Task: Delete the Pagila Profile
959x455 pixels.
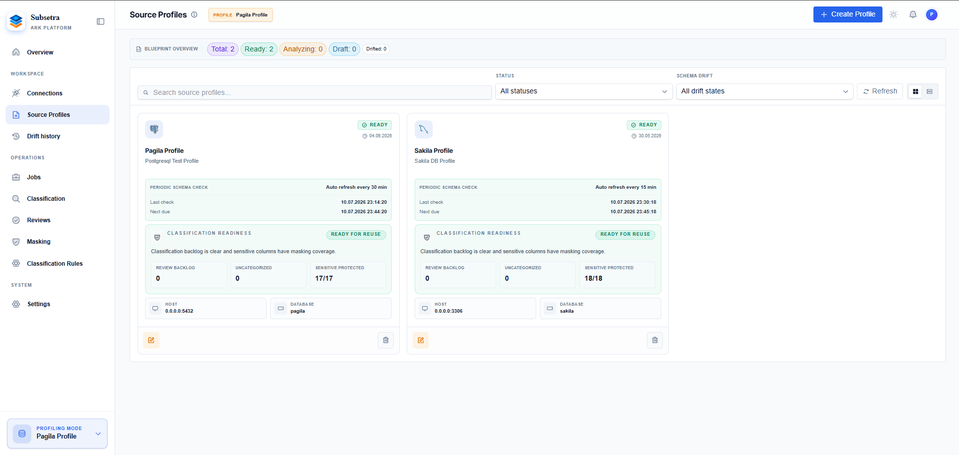Action: 386,341
